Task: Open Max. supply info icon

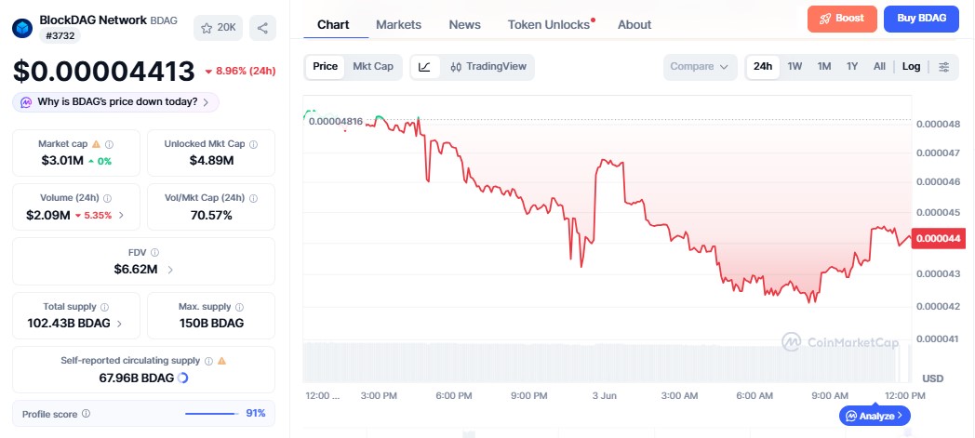Action: pyautogui.click(x=239, y=307)
